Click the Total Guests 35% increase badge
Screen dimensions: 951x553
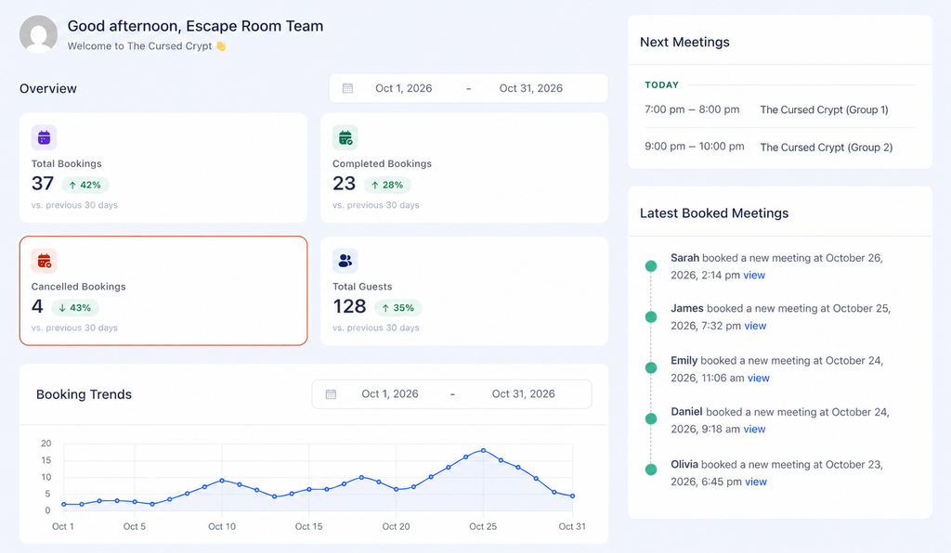click(x=397, y=308)
